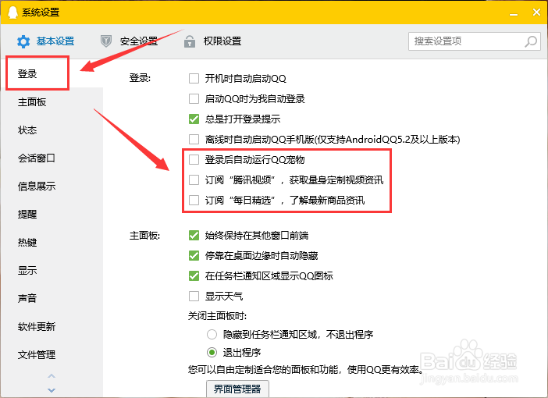Click the gear icon for 基本设置
The height and width of the screenshot is (398, 548).
coord(23,41)
